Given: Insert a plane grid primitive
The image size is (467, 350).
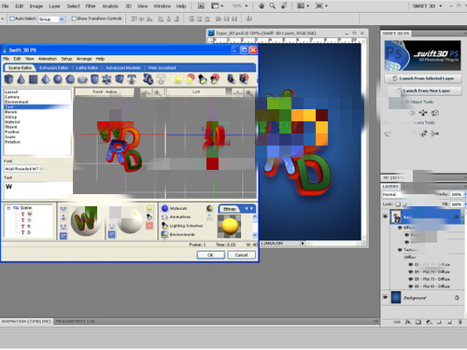Looking at the screenshot, I should pos(34,79).
